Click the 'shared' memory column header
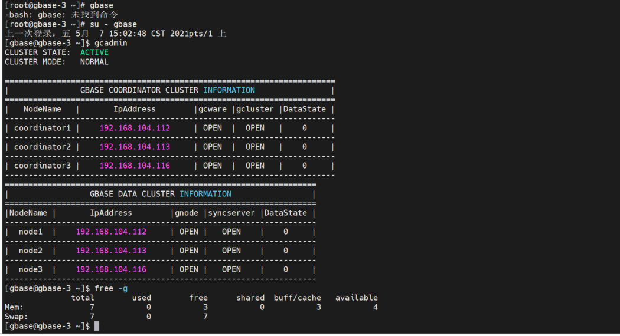The height and width of the screenshot is (336, 620). coord(250,298)
